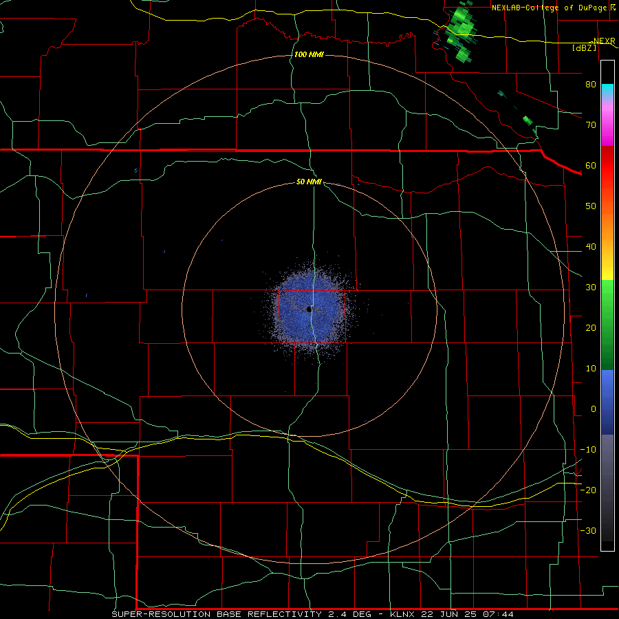Click the 50 value on dBZ scale
The height and width of the screenshot is (619, 619).
click(x=591, y=206)
